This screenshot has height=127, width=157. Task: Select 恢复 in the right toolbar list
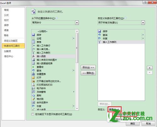(121, 38)
